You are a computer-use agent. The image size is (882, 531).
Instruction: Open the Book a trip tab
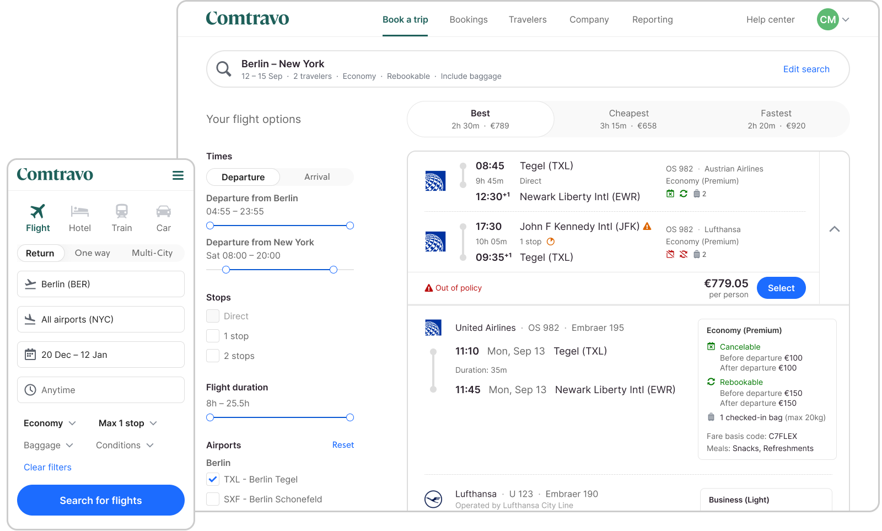pos(405,20)
